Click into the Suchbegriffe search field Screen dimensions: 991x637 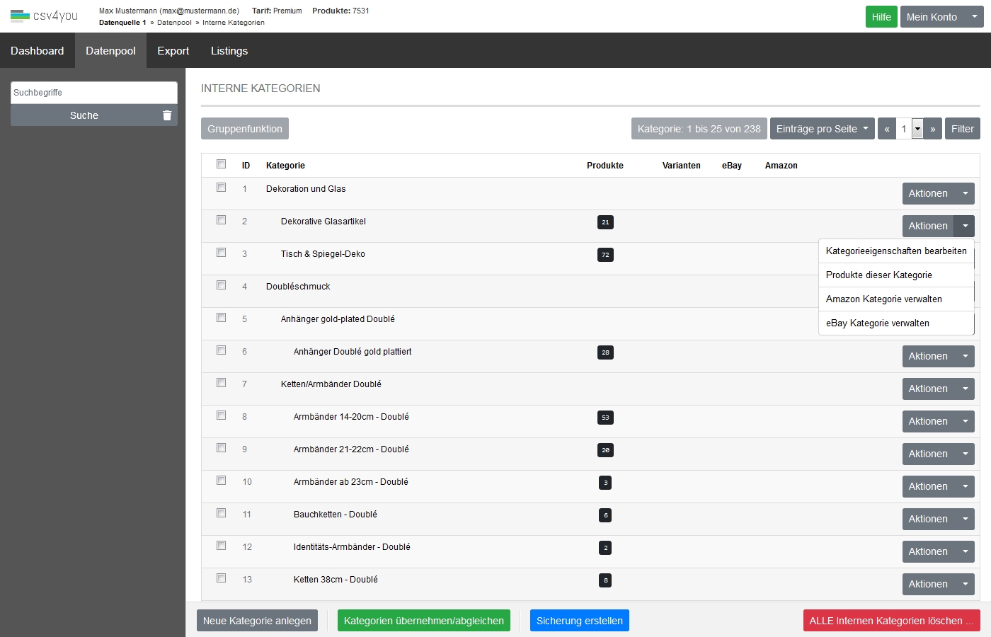93,93
